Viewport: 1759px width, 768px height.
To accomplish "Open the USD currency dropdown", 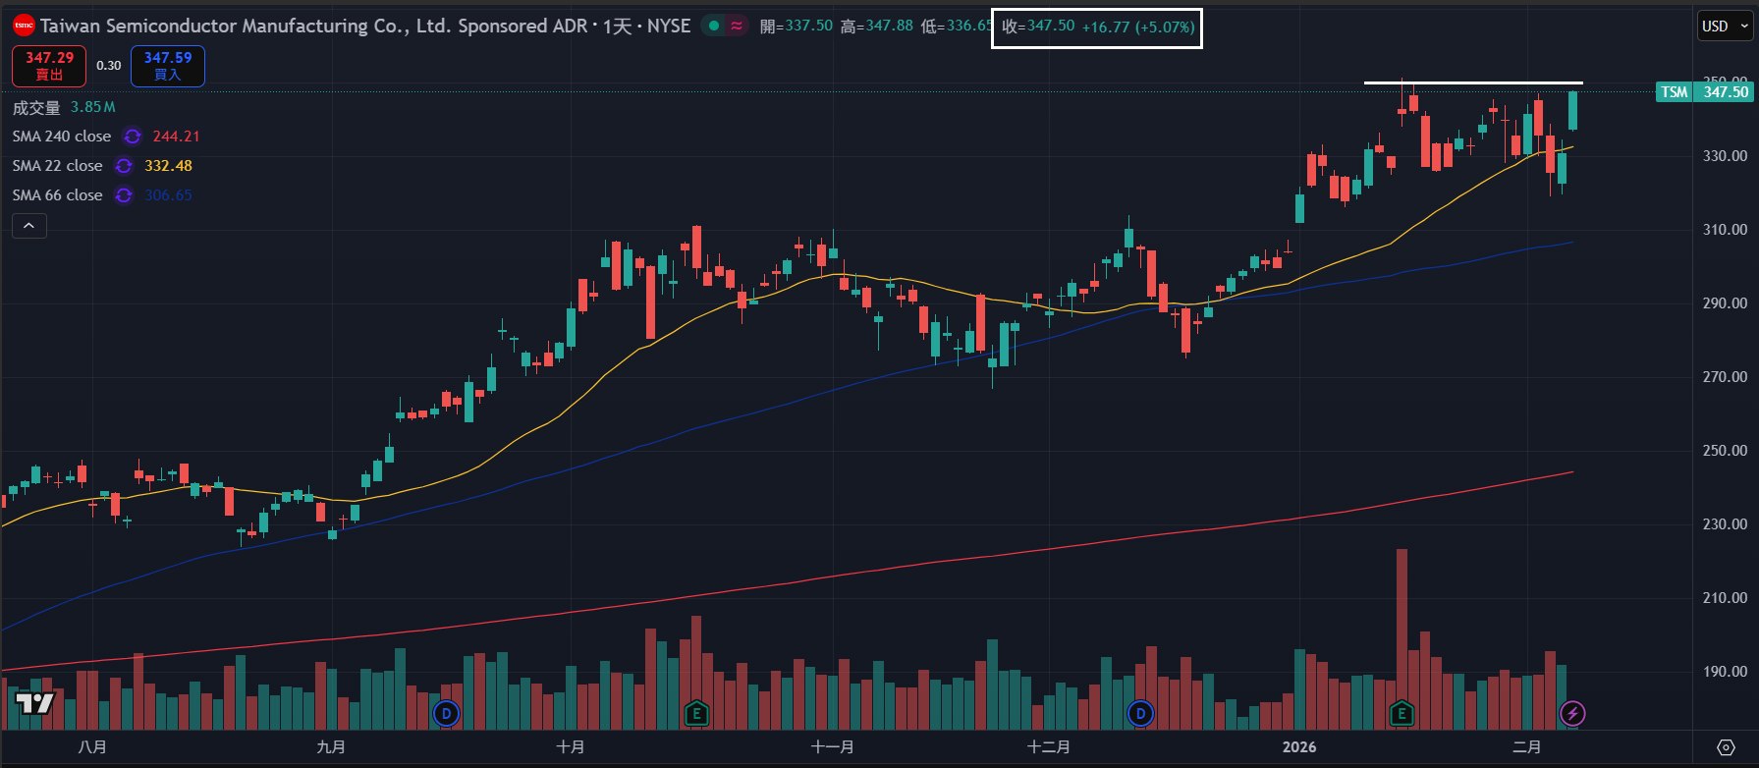I will pyautogui.click(x=1726, y=27).
